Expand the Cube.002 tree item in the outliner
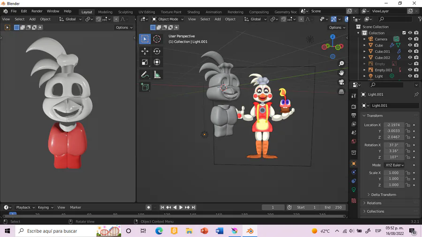422x237 pixels. 364,58
